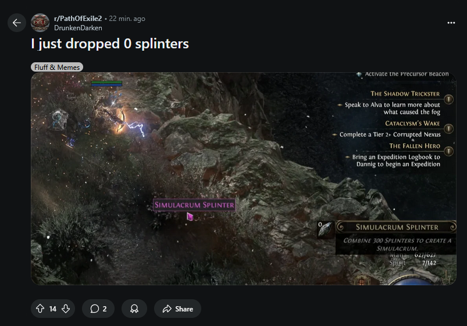Viewport: 467px width, 326px height.
Task: Collapse The Shadow Trickster quest tracker
Action: 448,99
